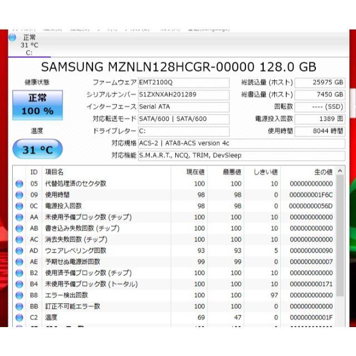Click the drive title SAMSUNG MZNLN128HCGR-00000 128.0 GB
The width and height of the screenshot is (356, 356).
179,67
